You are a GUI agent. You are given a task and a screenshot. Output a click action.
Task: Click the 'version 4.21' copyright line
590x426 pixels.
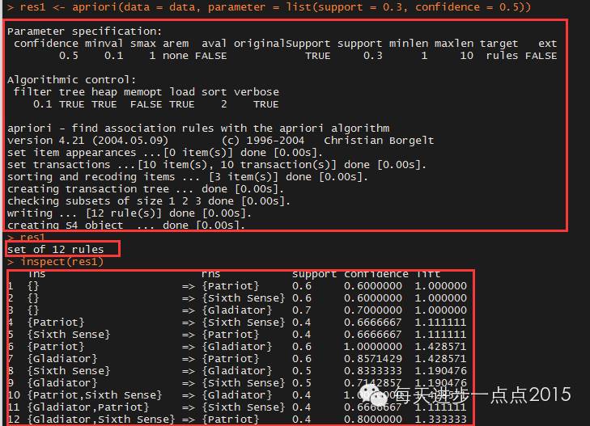220,141
